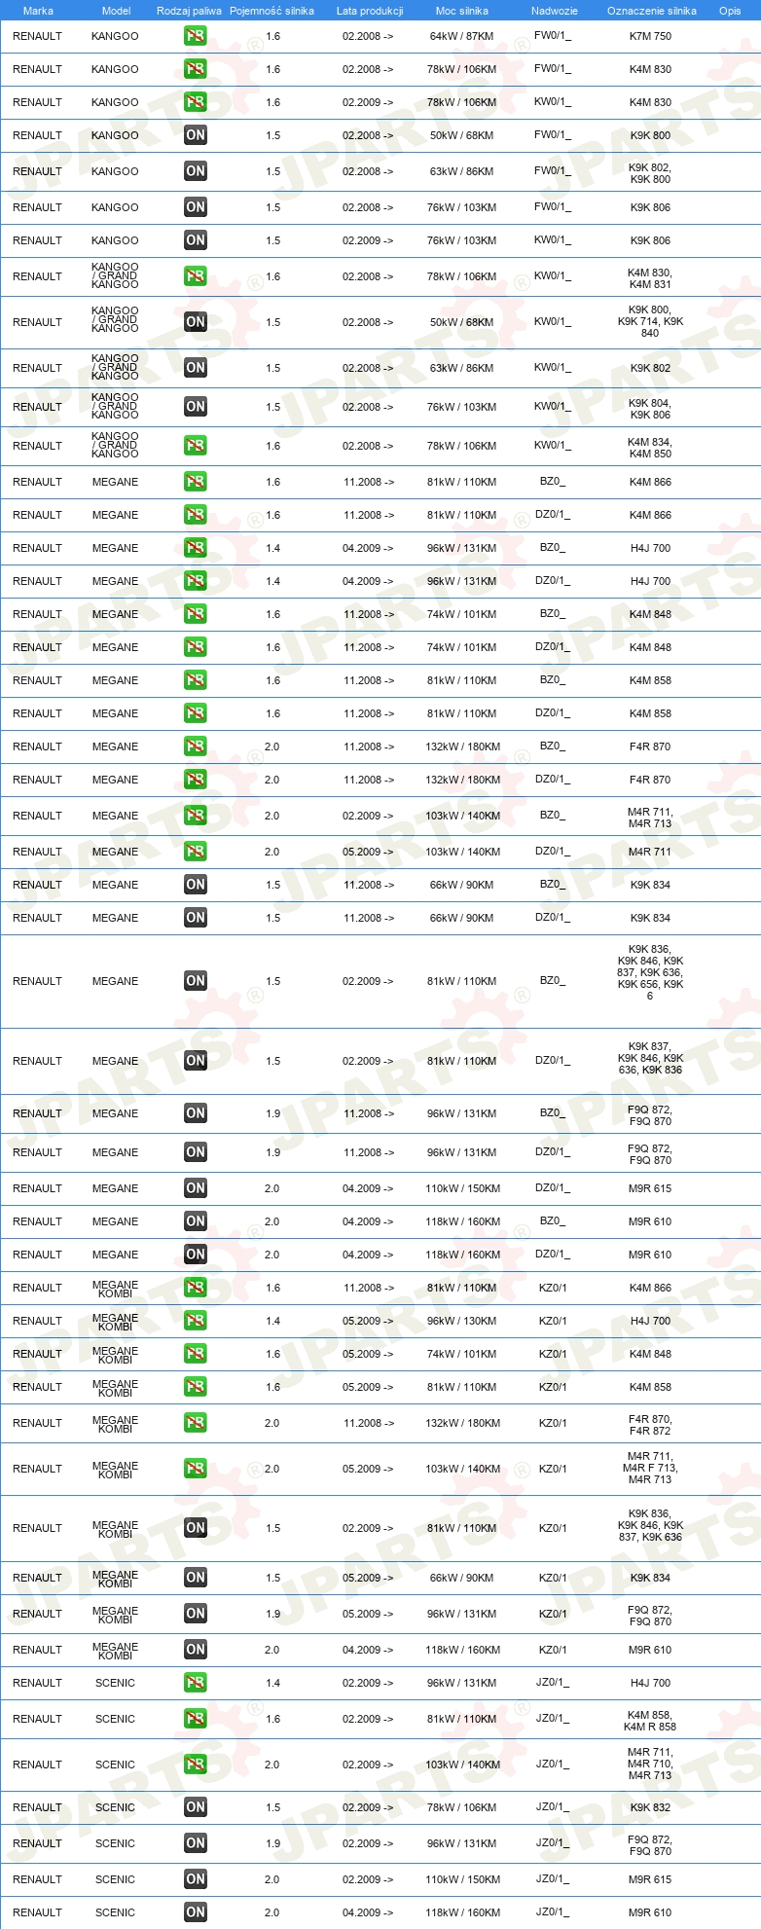Click the power cell 64kW / 87KM
Viewport: 761px width, 1929px height.
point(461,36)
